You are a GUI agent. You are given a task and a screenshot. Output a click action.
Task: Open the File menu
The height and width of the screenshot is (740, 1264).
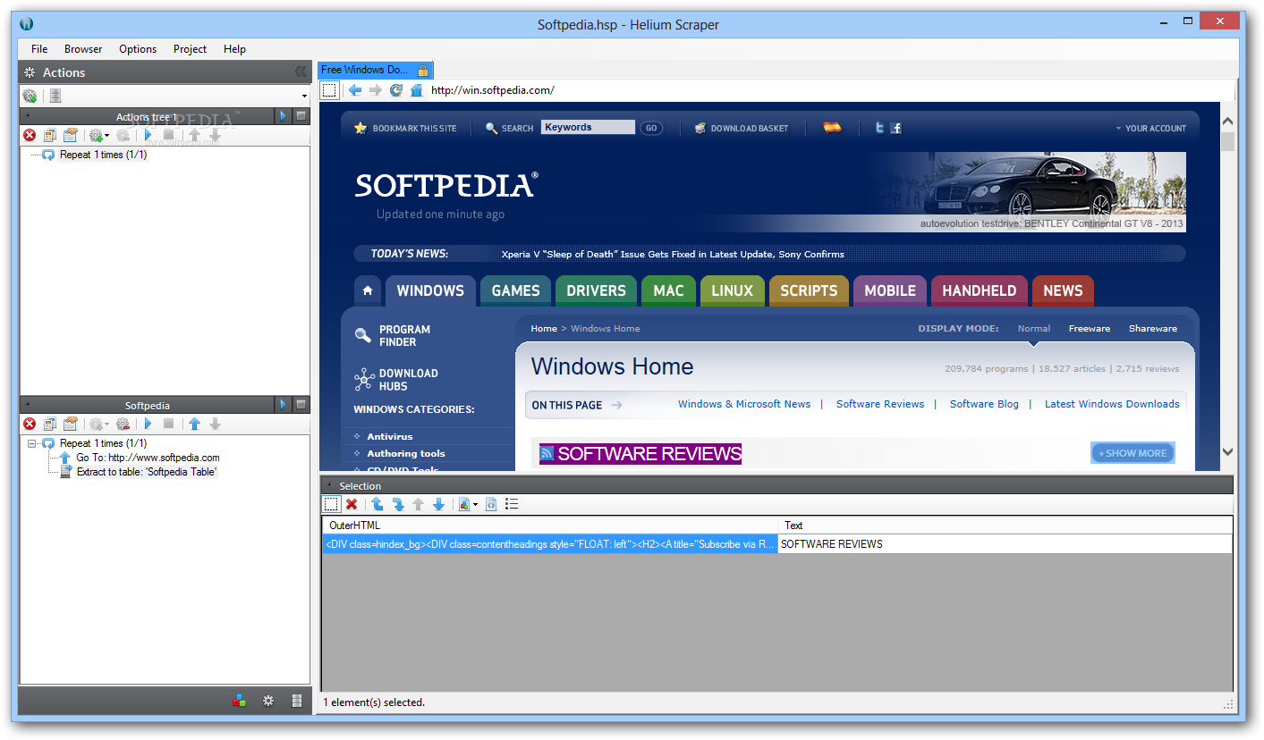coord(39,49)
